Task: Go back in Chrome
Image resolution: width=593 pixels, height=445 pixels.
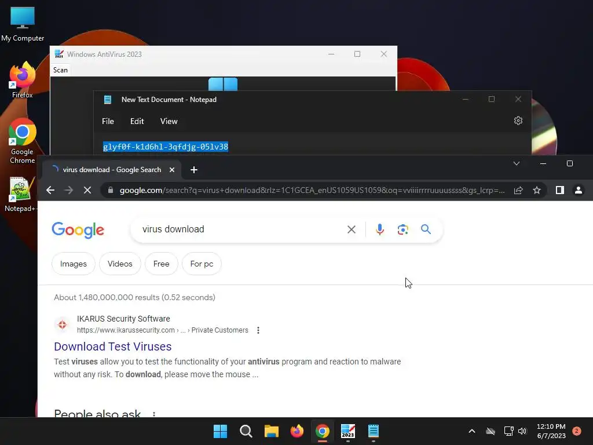Action: [50, 190]
